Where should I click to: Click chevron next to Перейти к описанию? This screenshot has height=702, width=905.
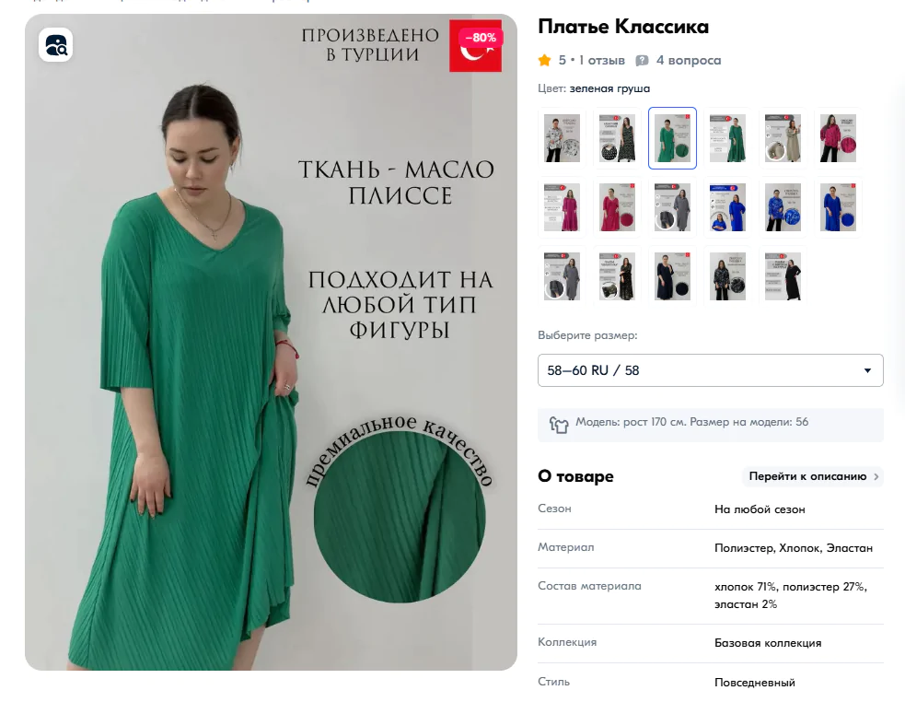[876, 476]
